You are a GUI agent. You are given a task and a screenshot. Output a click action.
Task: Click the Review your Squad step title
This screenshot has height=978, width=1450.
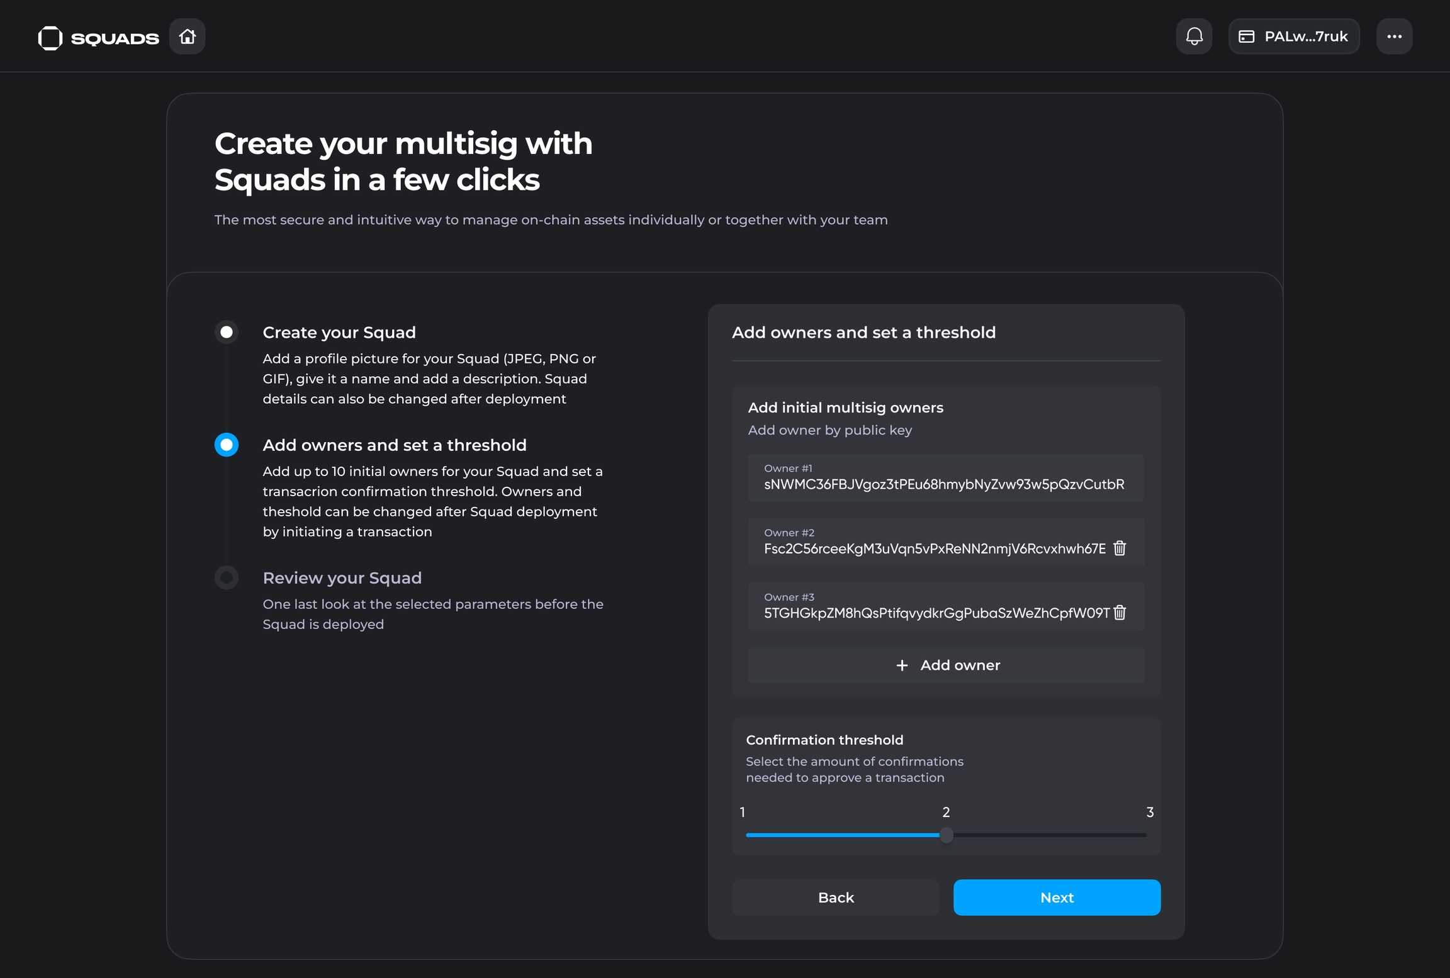tap(342, 577)
